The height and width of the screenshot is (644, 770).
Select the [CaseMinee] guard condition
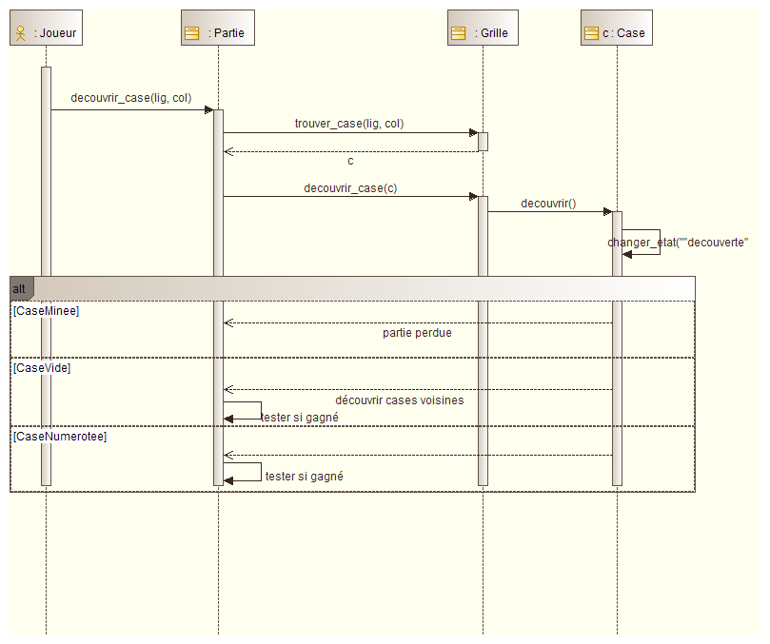[x=47, y=311]
